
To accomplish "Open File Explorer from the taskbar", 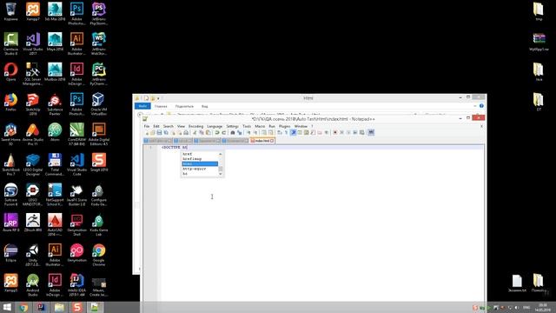I will point(59,307).
